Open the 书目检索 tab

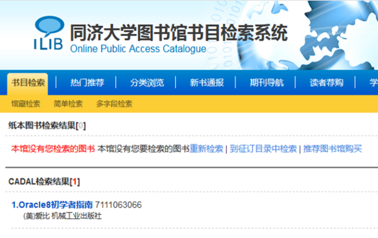click(x=28, y=83)
